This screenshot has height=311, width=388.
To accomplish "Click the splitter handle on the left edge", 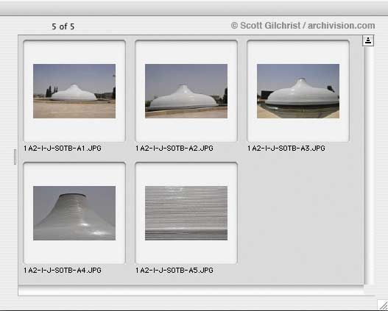I will (x=15, y=157).
